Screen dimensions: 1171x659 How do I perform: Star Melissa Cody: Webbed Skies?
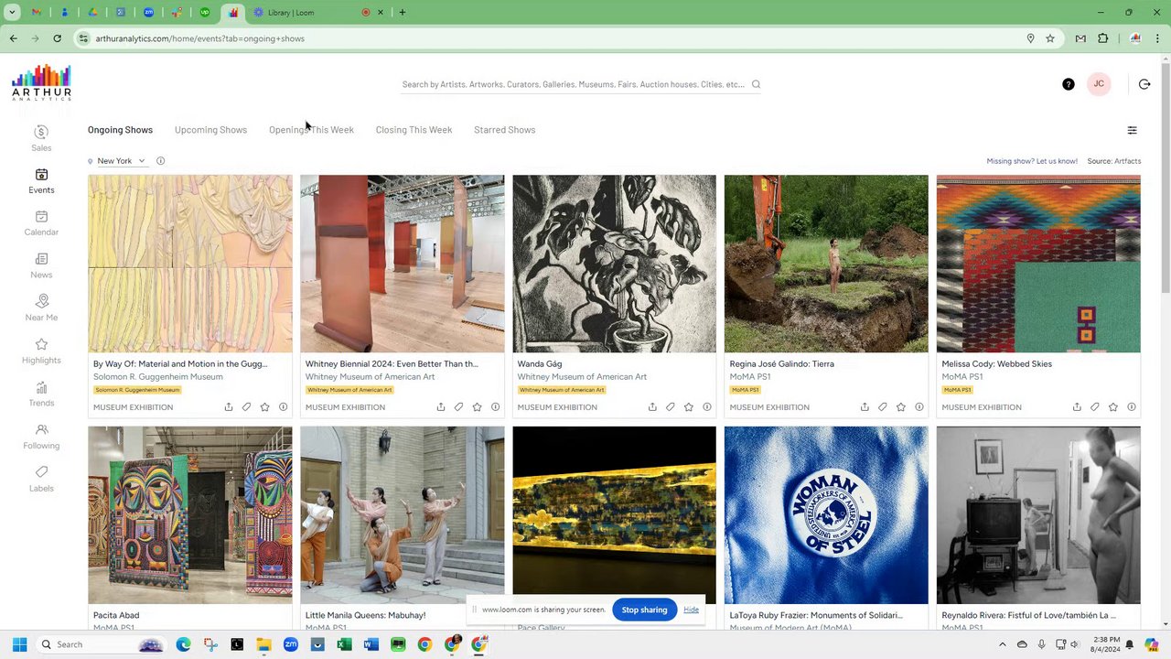click(x=1113, y=407)
